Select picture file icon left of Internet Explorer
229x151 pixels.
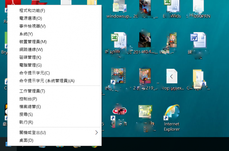[145, 112]
